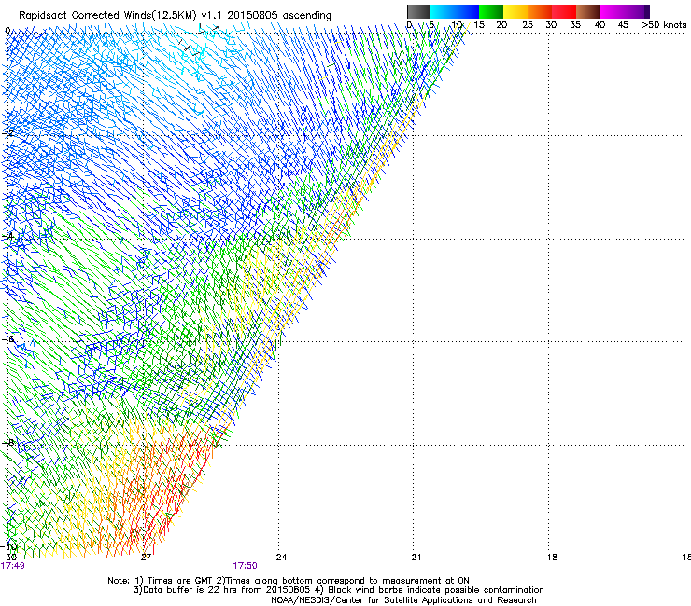Click the brown 35-40 knots legend swatch

tap(588, 11)
